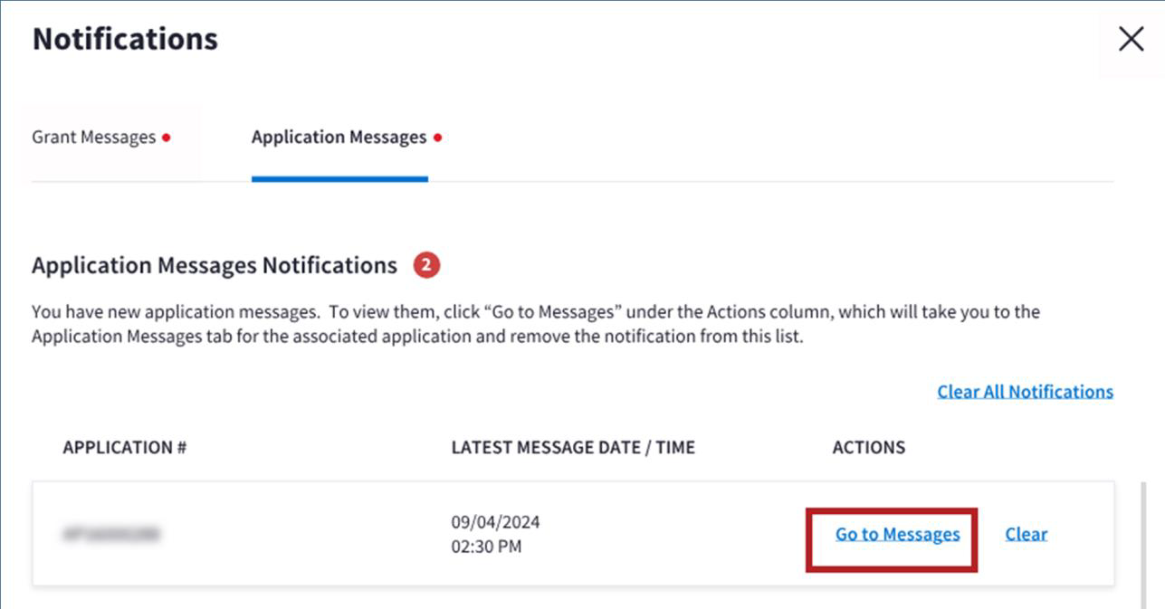Click the 09/04/2024 message date
The height and width of the screenshot is (609, 1165).
point(495,522)
